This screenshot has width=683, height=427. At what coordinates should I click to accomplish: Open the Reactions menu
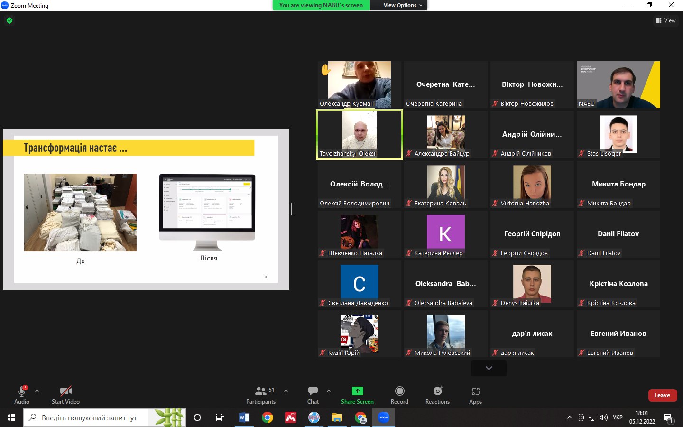(437, 395)
